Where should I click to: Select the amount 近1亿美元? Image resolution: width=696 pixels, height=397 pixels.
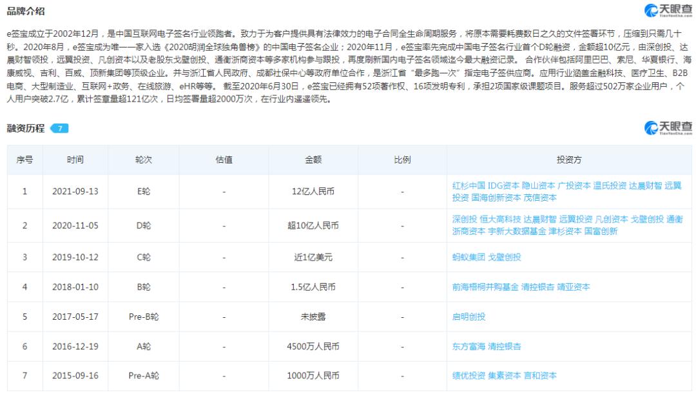[313, 257]
